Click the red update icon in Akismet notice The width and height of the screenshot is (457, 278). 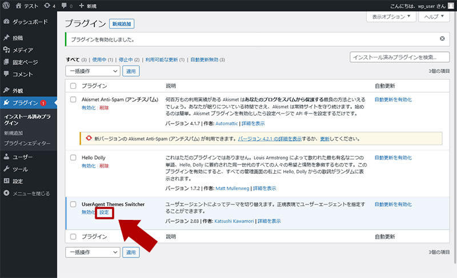89,138
